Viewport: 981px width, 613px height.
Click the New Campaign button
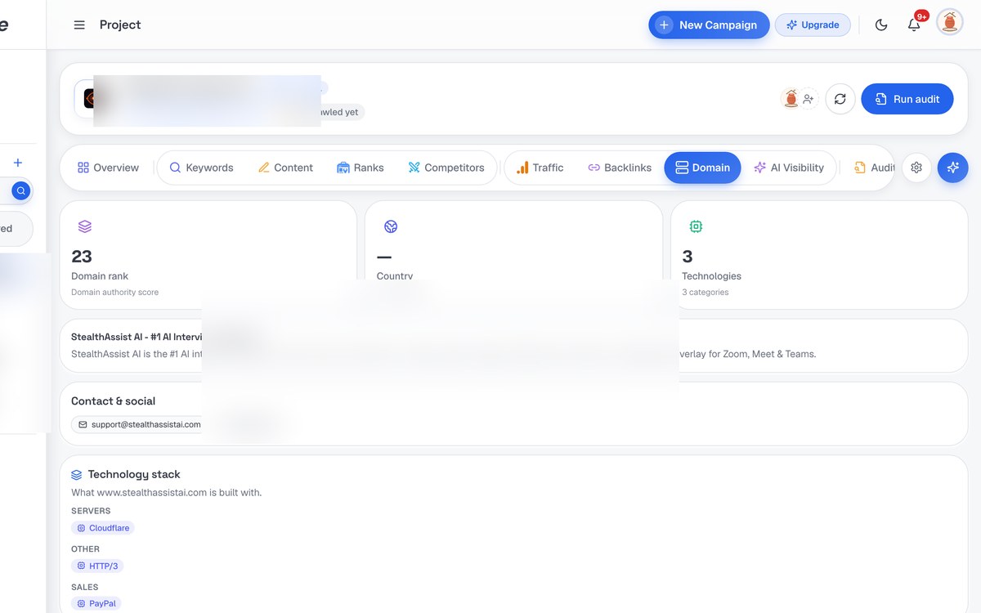709,25
